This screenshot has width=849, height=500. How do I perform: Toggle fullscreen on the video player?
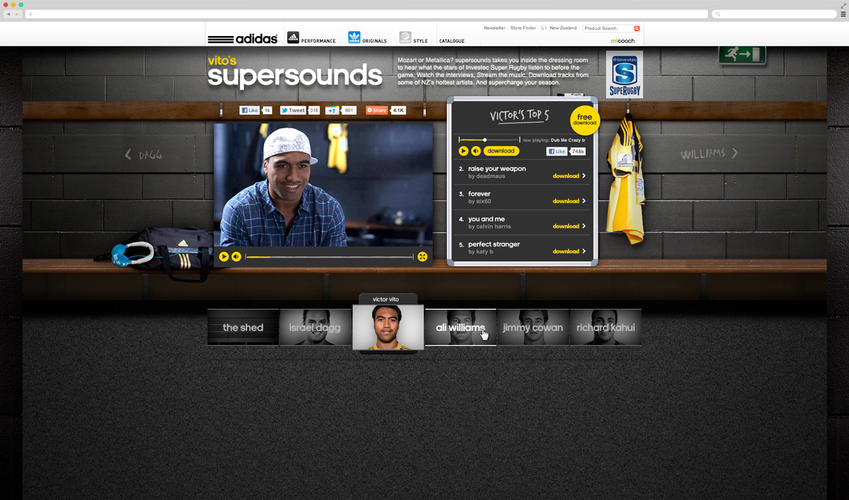(x=422, y=257)
